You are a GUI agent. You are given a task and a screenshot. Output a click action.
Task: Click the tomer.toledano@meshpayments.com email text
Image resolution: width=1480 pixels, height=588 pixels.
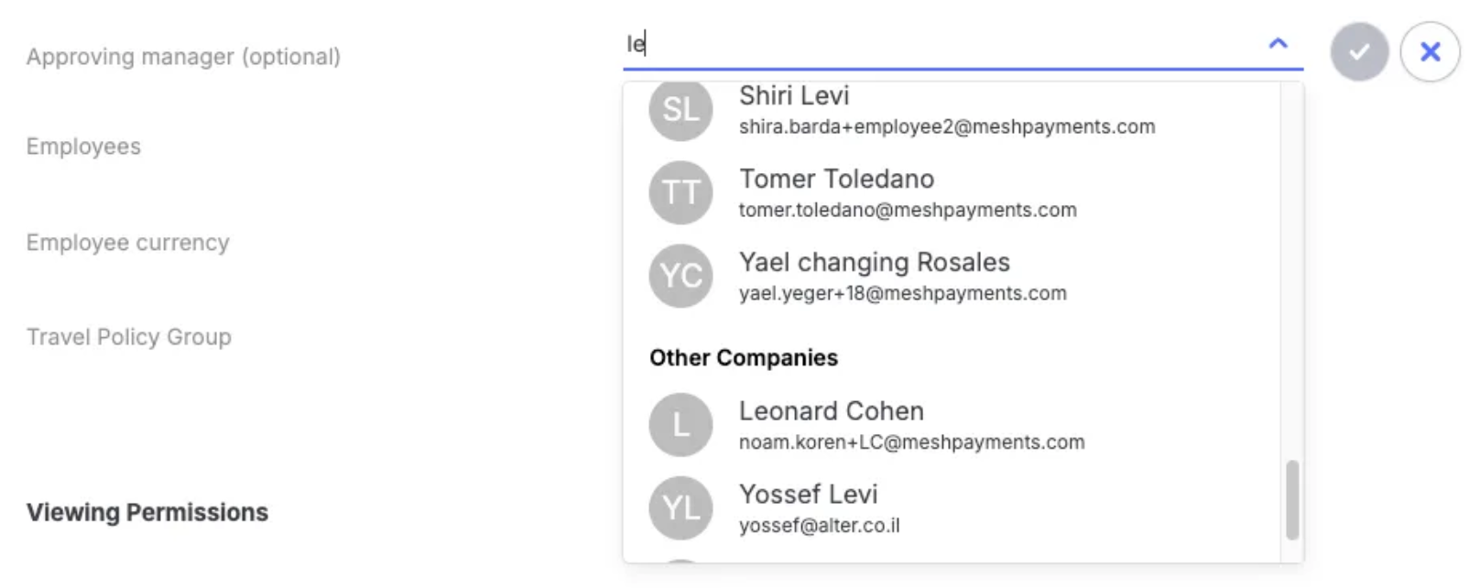[x=908, y=210]
